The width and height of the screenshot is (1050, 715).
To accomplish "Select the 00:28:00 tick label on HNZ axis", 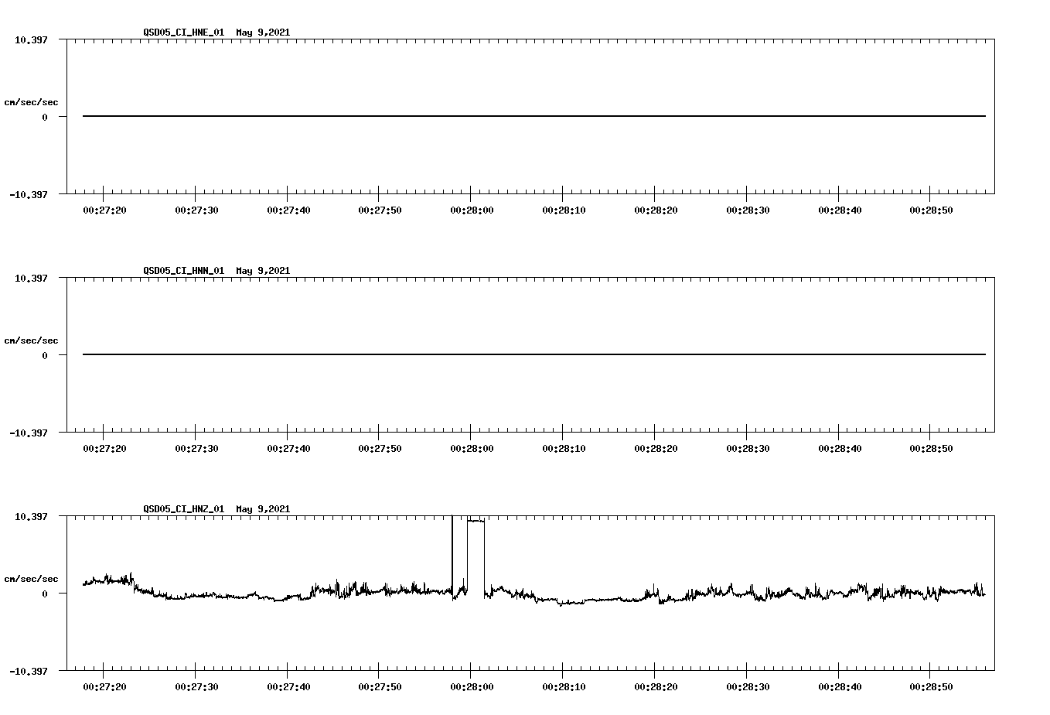I will [472, 685].
